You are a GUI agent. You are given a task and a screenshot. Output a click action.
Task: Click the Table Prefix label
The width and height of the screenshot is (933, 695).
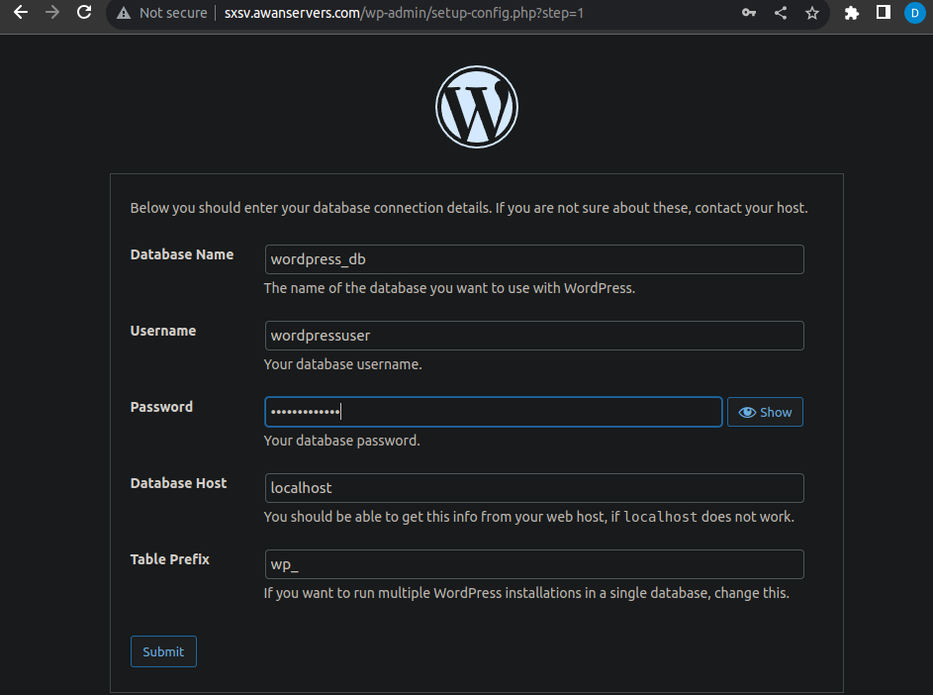170,559
